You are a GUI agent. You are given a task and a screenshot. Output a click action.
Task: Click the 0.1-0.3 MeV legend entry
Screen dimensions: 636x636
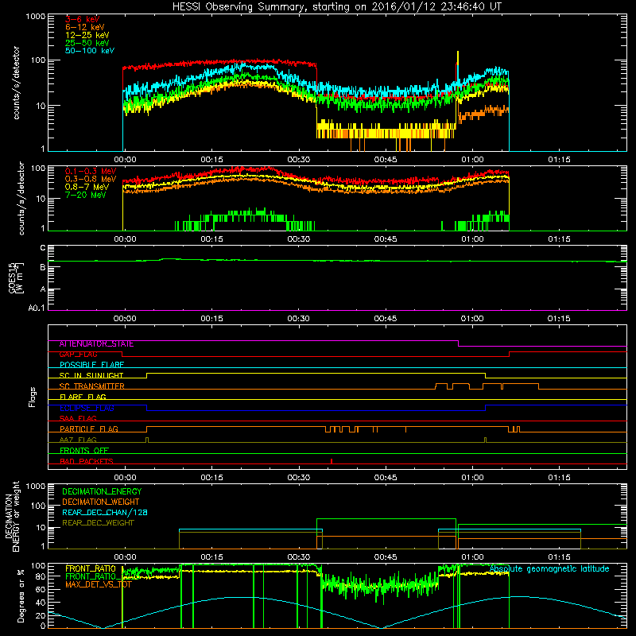point(91,171)
